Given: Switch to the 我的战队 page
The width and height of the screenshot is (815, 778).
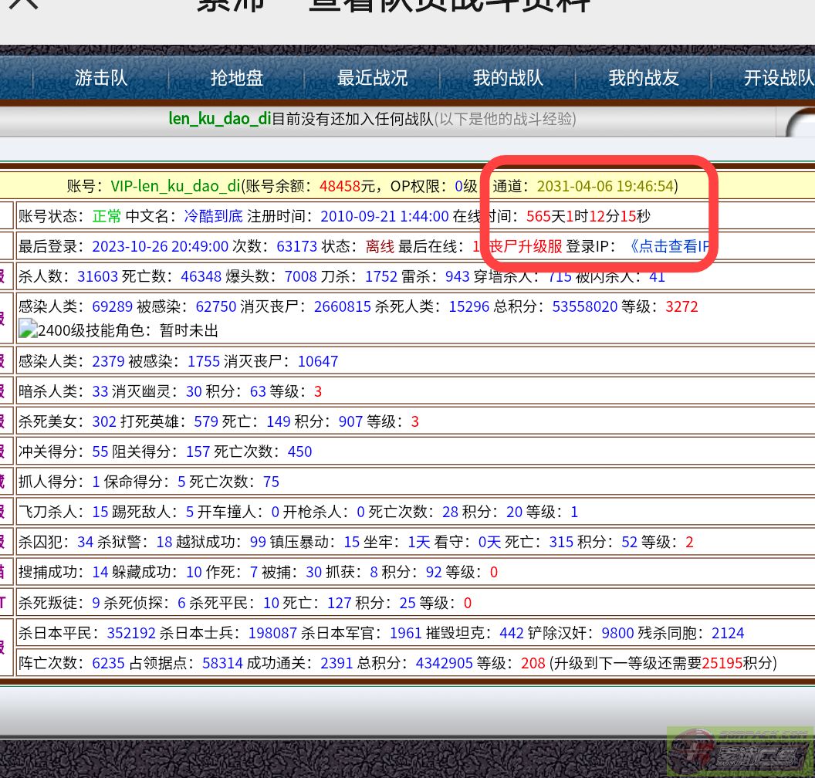Looking at the screenshot, I should 508,78.
